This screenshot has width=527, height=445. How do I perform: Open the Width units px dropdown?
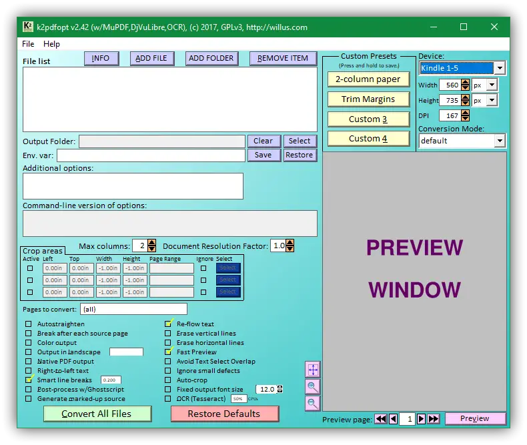(492, 85)
